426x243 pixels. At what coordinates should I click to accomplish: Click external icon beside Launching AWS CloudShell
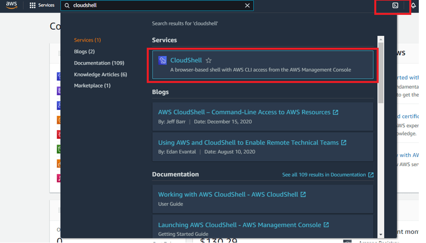[x=326, y=225]
